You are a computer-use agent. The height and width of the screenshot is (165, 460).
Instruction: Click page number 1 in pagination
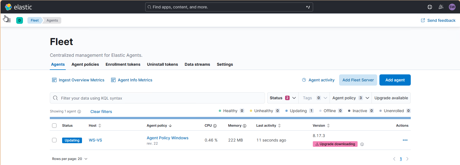pos(401,159)
